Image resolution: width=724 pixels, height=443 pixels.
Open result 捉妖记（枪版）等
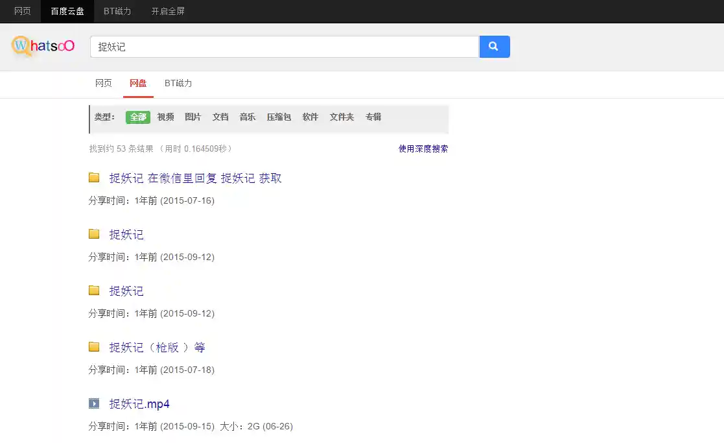click(157, 348)
